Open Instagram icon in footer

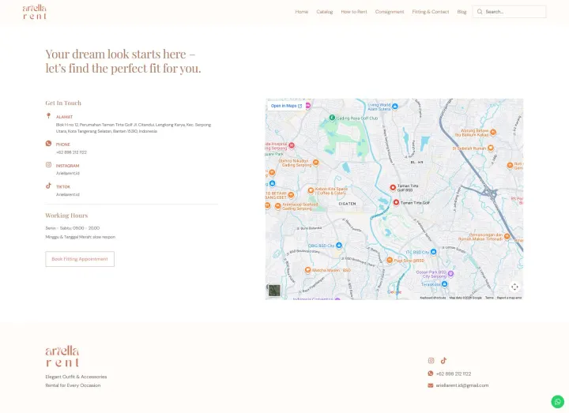[431, 360]
